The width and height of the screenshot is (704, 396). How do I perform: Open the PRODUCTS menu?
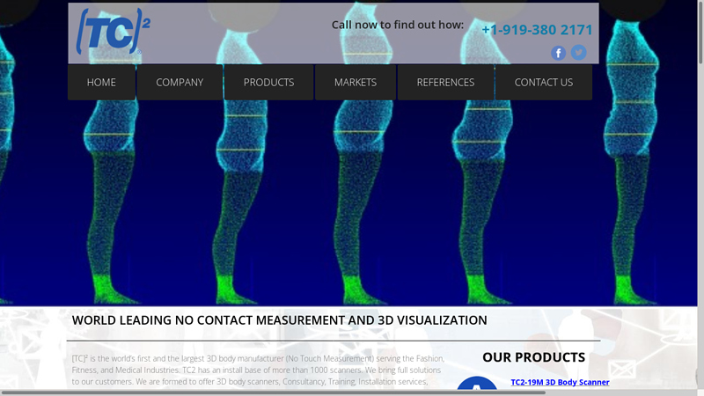[269, 82]
